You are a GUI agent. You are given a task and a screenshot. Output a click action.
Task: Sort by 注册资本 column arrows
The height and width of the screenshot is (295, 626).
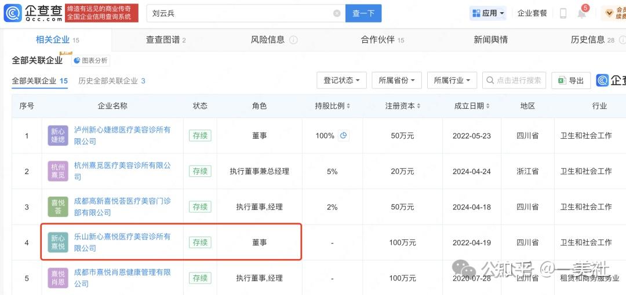coord(418,106)
